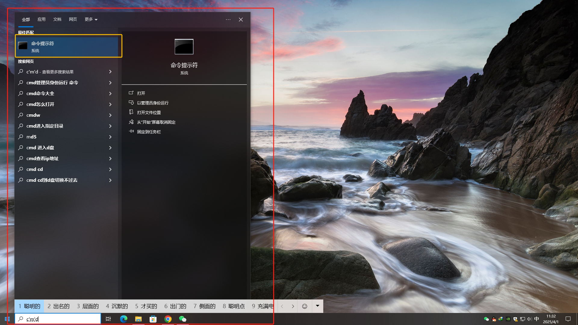Open the notification center icon
Viewport: 578px width, 325px height.
coord(568,319)
